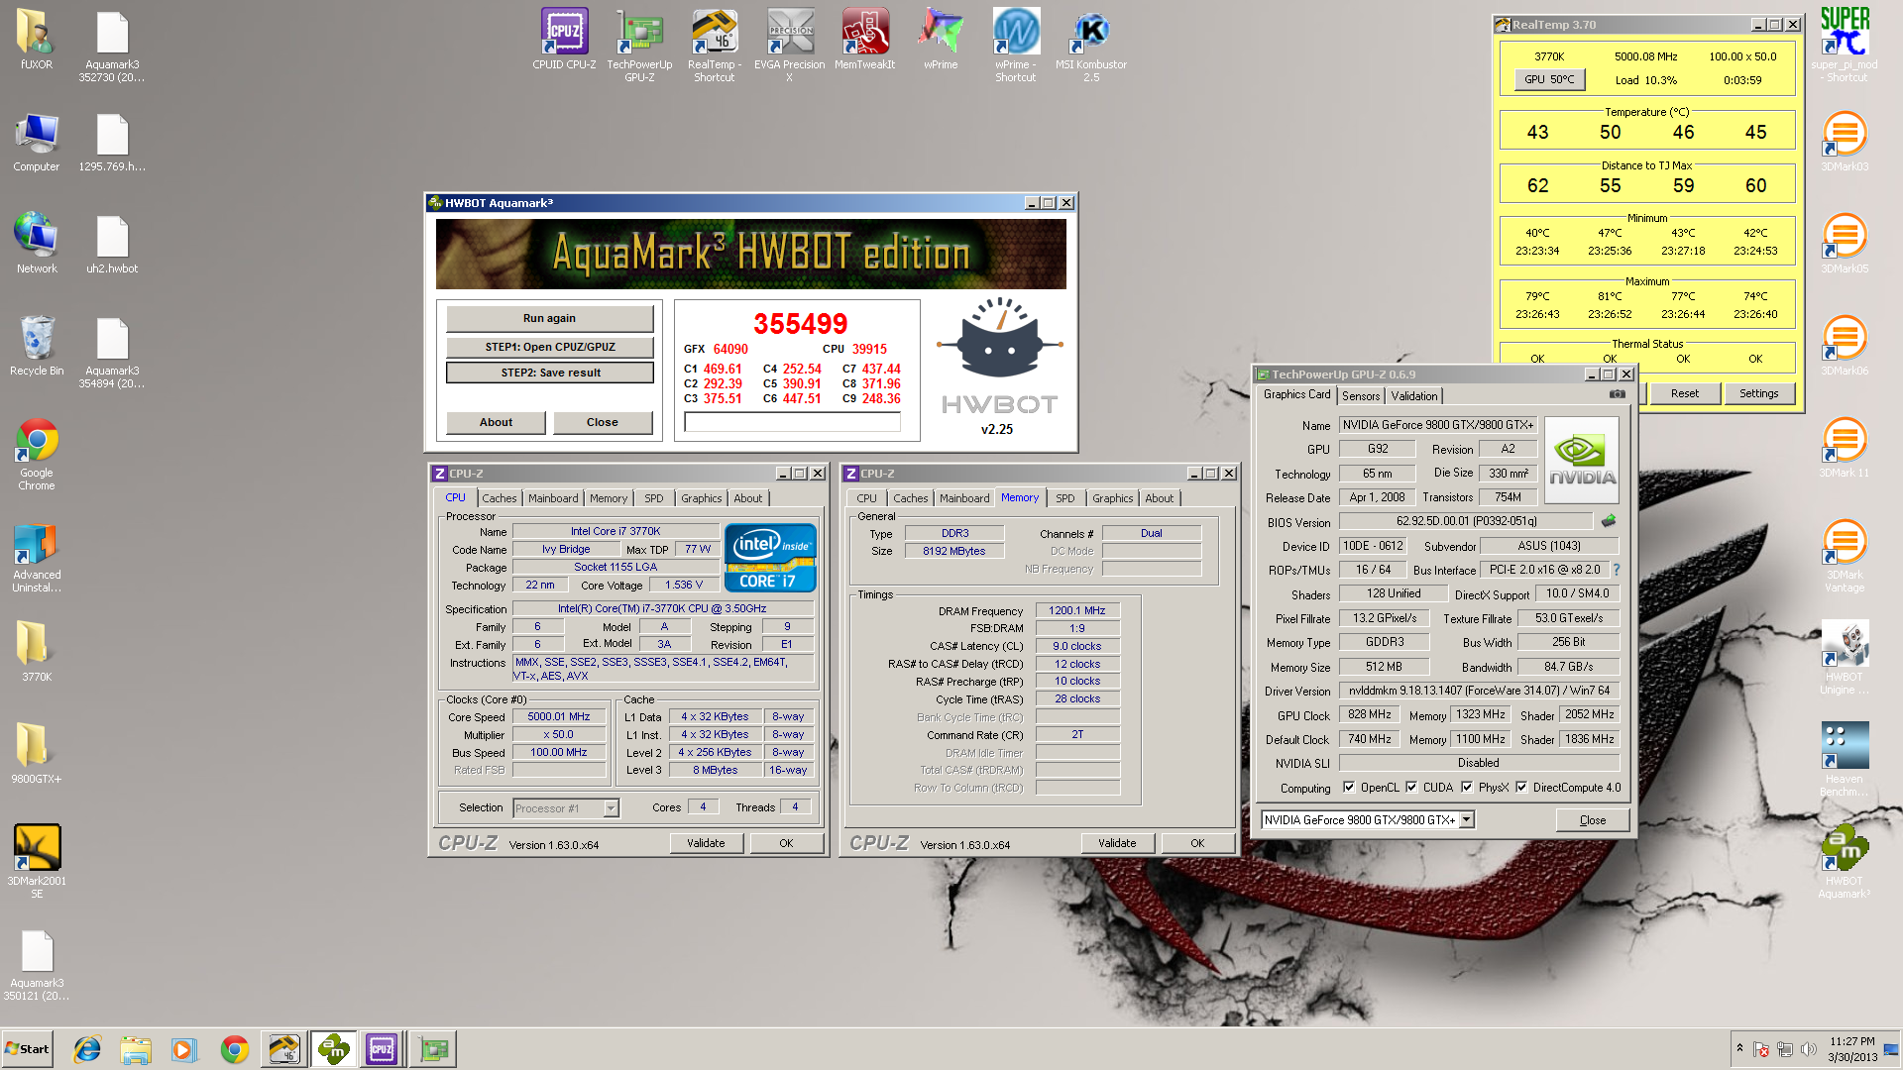The image size is (1903, 1070).
Task: Click STEP1: Open CPUZ/GPUZ button
Action: tap(549, 347)
